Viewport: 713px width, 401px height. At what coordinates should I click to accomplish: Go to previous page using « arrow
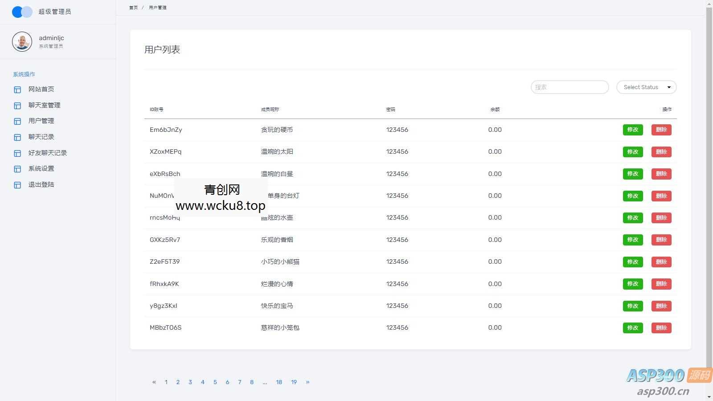point(154,382)
